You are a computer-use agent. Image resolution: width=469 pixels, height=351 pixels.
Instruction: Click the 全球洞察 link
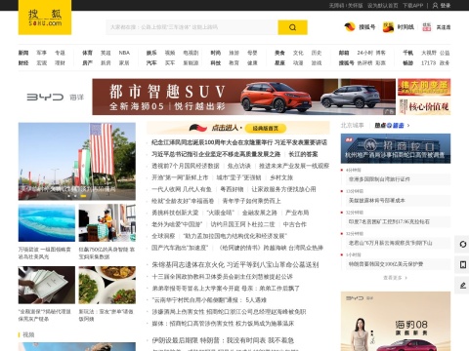[x=163, y=236]
